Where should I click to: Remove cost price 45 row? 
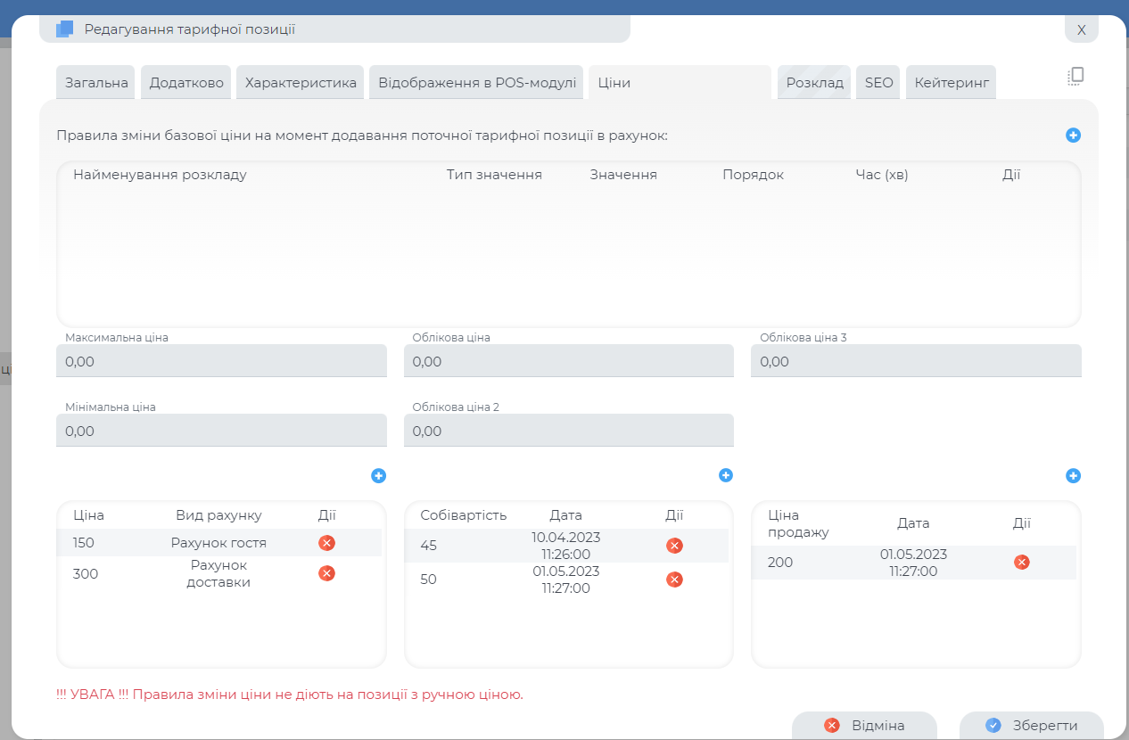pyautogui.click(x=674, y=546)
